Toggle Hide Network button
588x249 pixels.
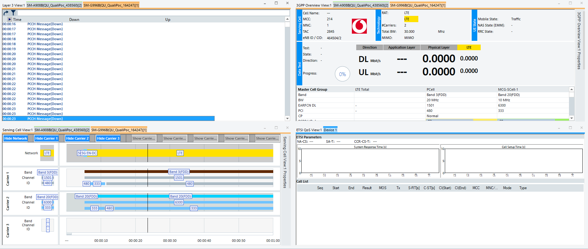[x=16, y=138]
